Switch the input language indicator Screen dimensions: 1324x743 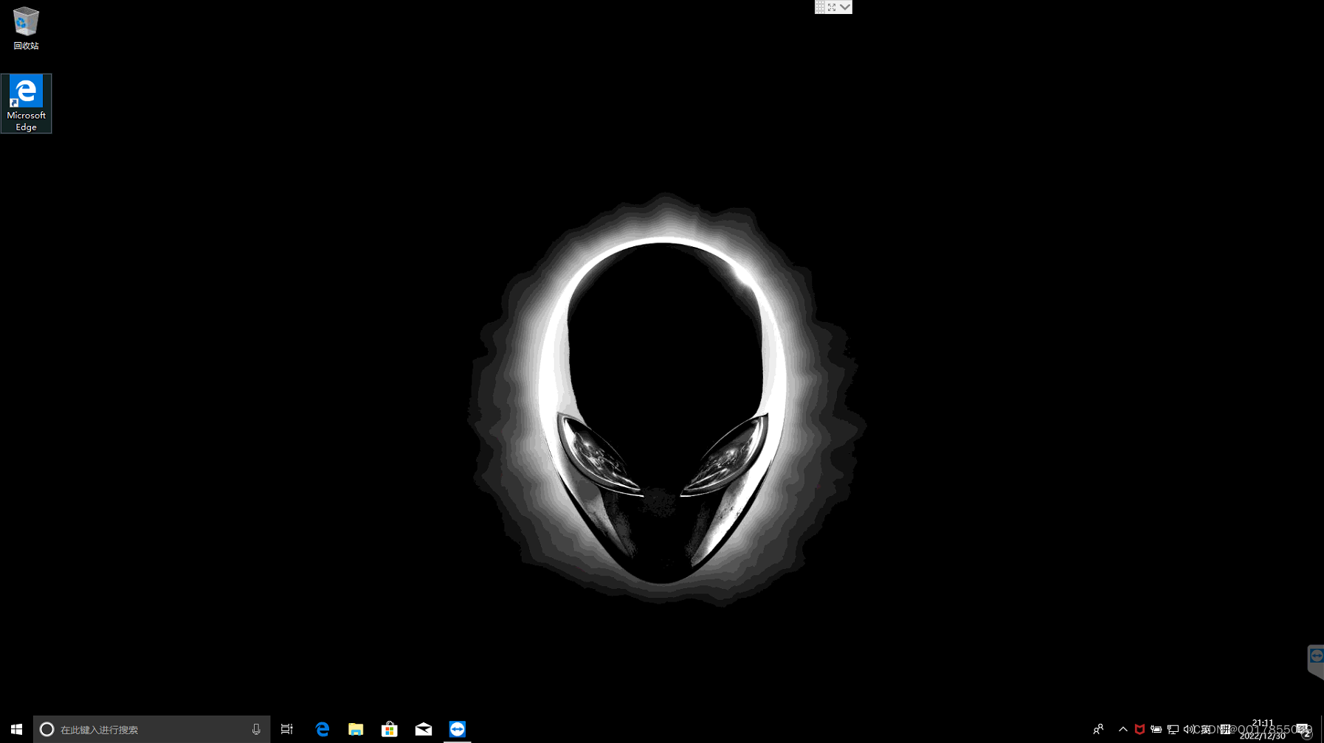click(x=1206, y=729)
